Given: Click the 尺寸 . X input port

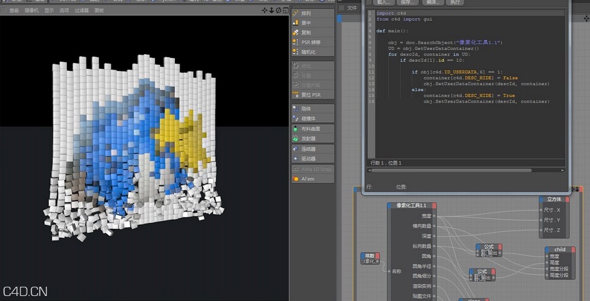Looking at the screenshot, I should click(x=541, y=210).
